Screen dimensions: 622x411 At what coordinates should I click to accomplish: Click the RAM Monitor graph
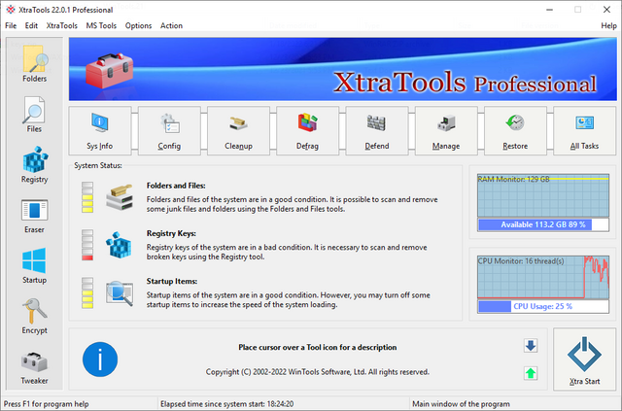543,195
